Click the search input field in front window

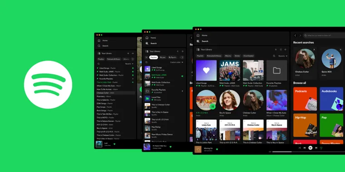click(x=324, y=35)
